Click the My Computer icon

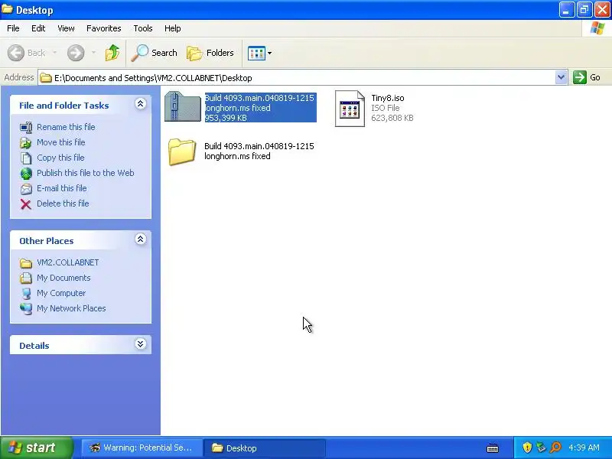[26, 294]
